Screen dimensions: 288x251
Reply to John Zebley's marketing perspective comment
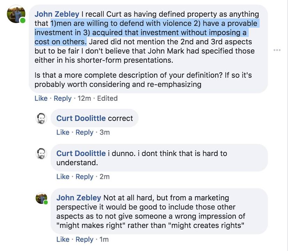click(x=85, y=239)
